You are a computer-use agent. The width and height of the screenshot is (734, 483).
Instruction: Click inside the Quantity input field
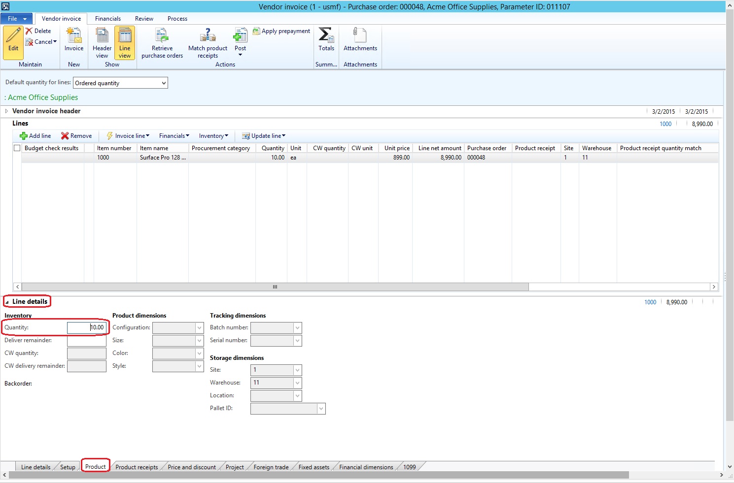87,327
